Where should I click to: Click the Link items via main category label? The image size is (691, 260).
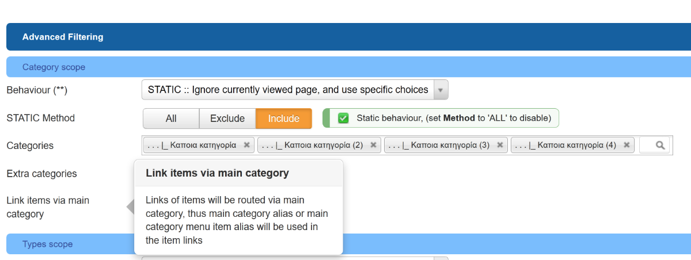[48, 207]
